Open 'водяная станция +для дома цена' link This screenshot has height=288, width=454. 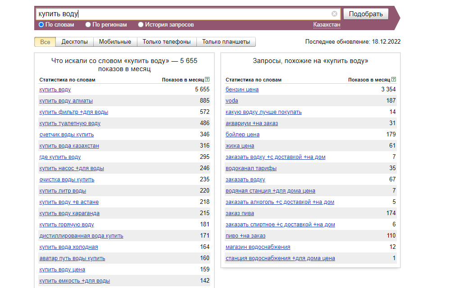pos(270,191)
